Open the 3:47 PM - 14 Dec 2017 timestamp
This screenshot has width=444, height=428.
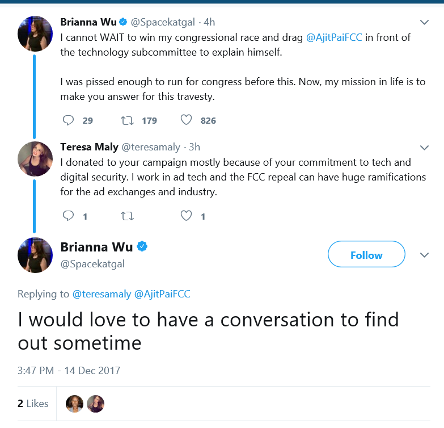(69, 371)
